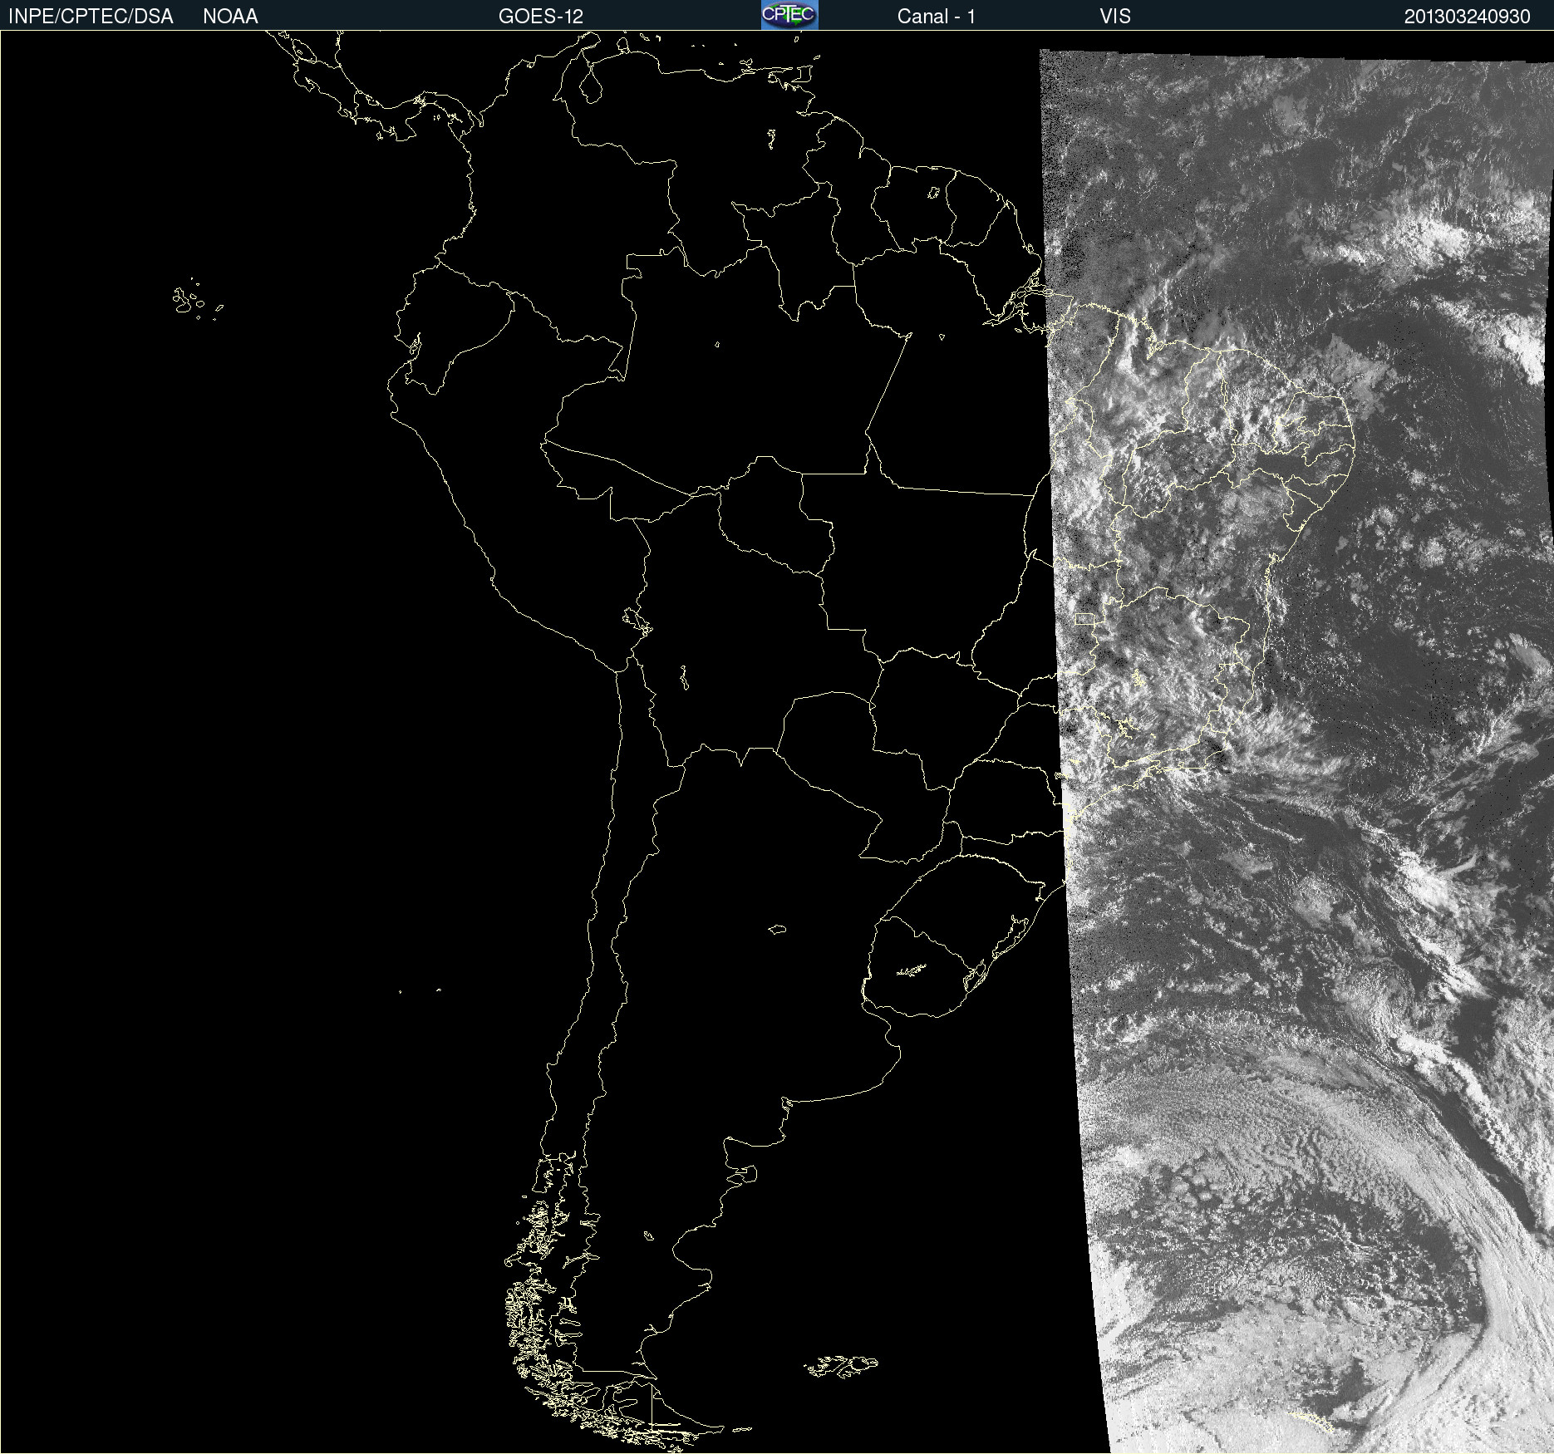Viewport: 1554px width, 1454px height.
Task: Click the 201303240930 timestamp
Action: coord(1467,17)
